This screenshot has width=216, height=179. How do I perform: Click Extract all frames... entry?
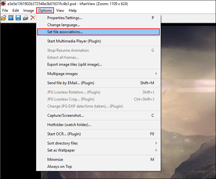(x=98, y=57)
